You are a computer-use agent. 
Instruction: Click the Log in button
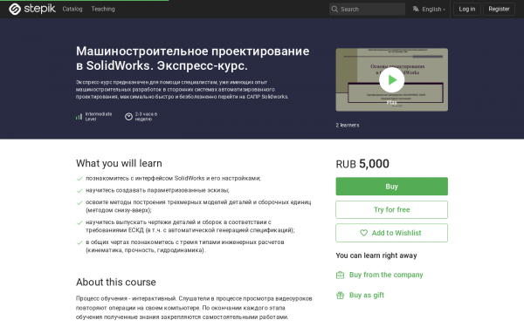tap(467, 9)
